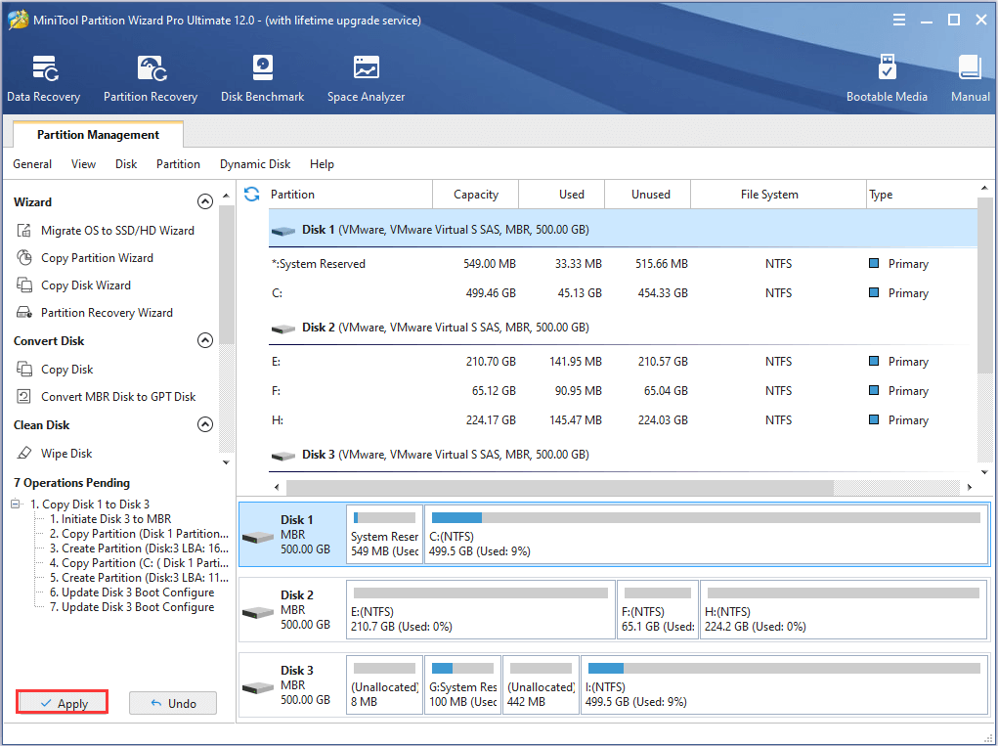
Task: Click the Wipe Disk eraser icon
Action: click(24, 454)
